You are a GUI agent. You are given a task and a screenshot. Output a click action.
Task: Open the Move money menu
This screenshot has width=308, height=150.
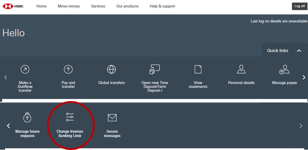point(69,6)
